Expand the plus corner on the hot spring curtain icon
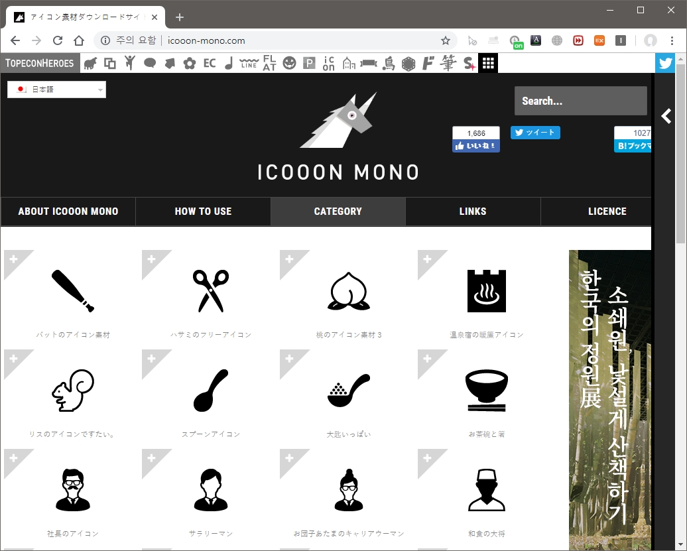Viewport: 687px width, 551px height. click(x=427, y=259)
